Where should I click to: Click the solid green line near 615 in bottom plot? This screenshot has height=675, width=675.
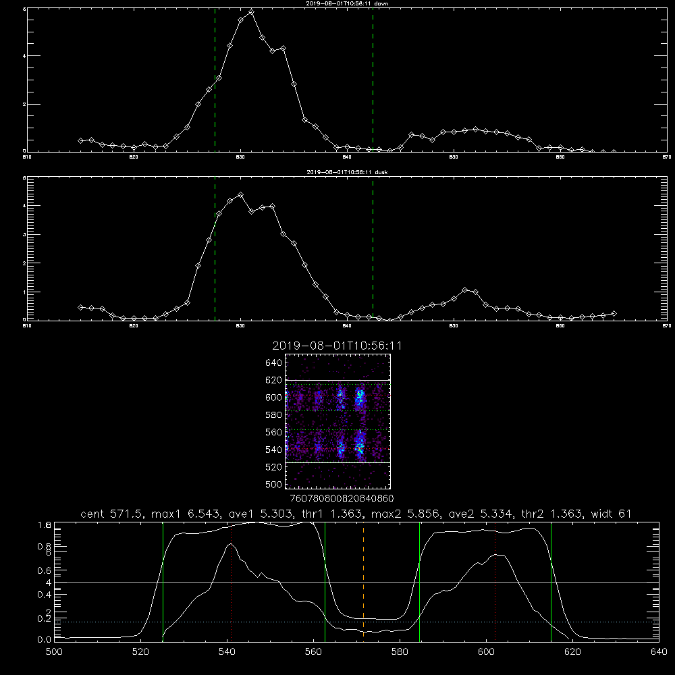click(551, 581)
